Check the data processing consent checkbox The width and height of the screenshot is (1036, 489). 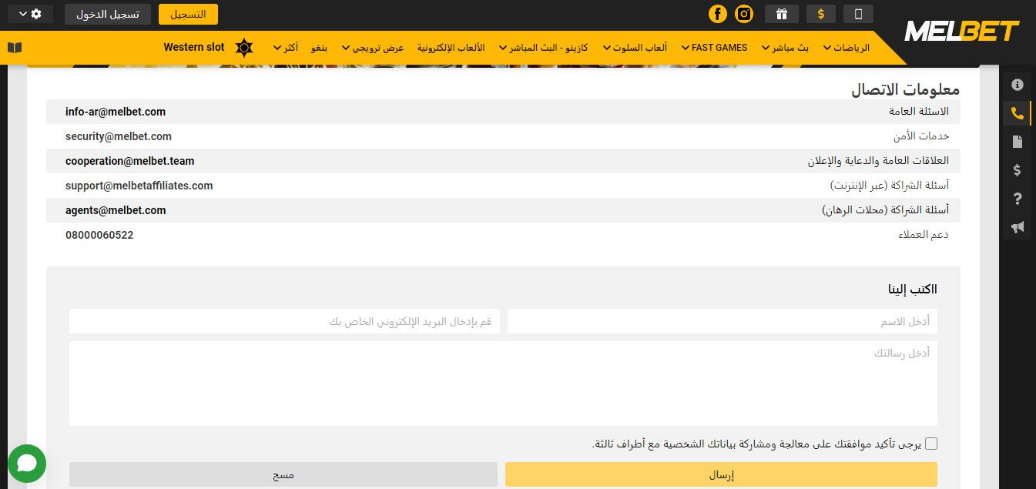[931, 443]
